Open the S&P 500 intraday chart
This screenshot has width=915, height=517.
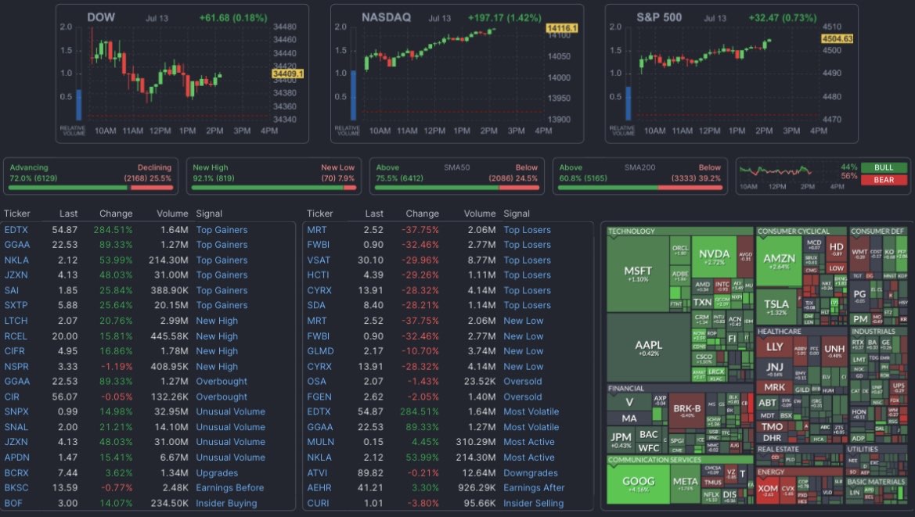pos(732,74)
